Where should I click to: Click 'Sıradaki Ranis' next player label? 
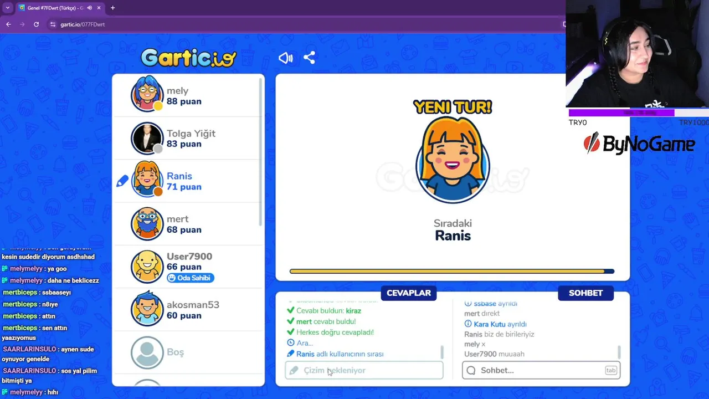point(453,230)
